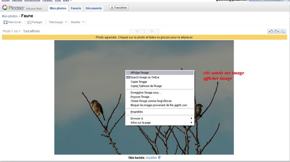Image resolution: width=290 pixels, height=162 pixels.
Task: Choose Enregistrer l'image sous...
Action: [160, 93]
